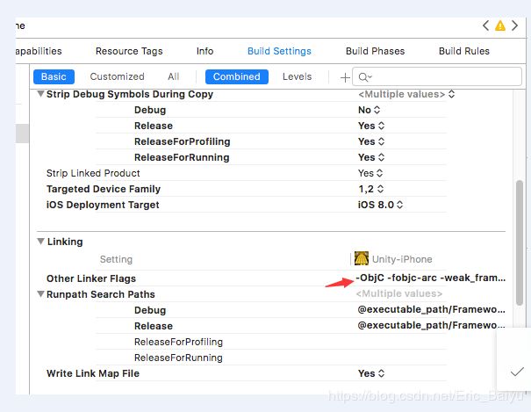Enable the Levels view mode
Image resolution: width=531 pixels, height=412 pixels.
pyautogui.click(x=297, y=76)
